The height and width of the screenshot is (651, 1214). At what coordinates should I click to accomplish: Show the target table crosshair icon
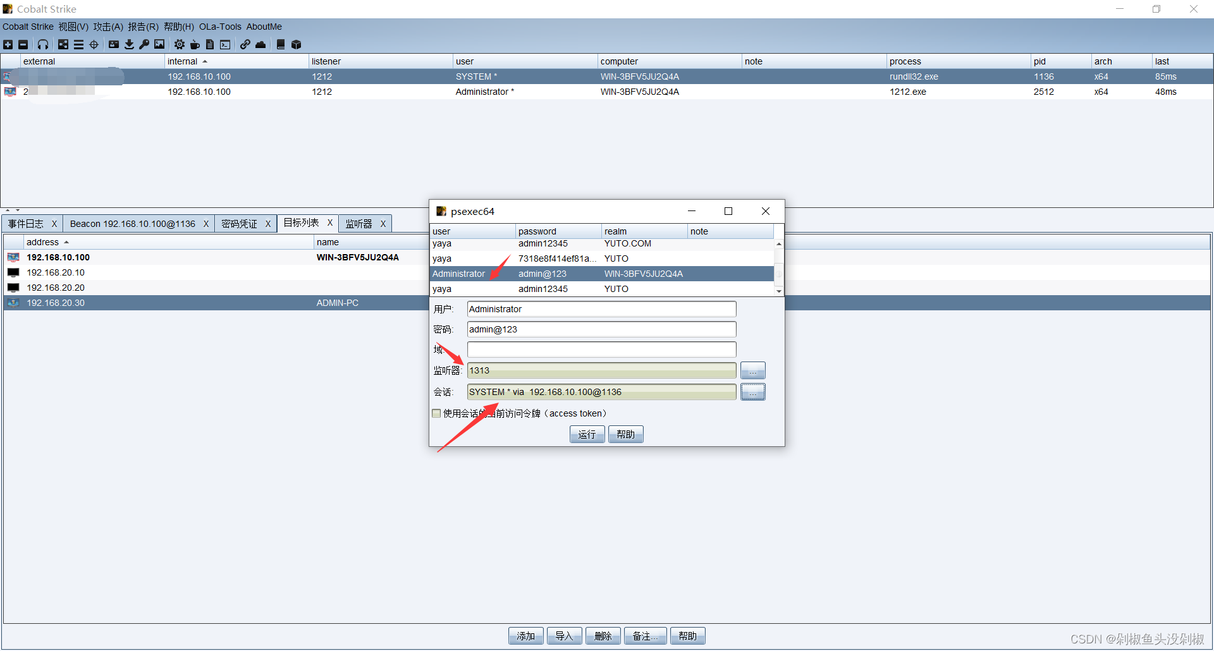tap(94, 44)
